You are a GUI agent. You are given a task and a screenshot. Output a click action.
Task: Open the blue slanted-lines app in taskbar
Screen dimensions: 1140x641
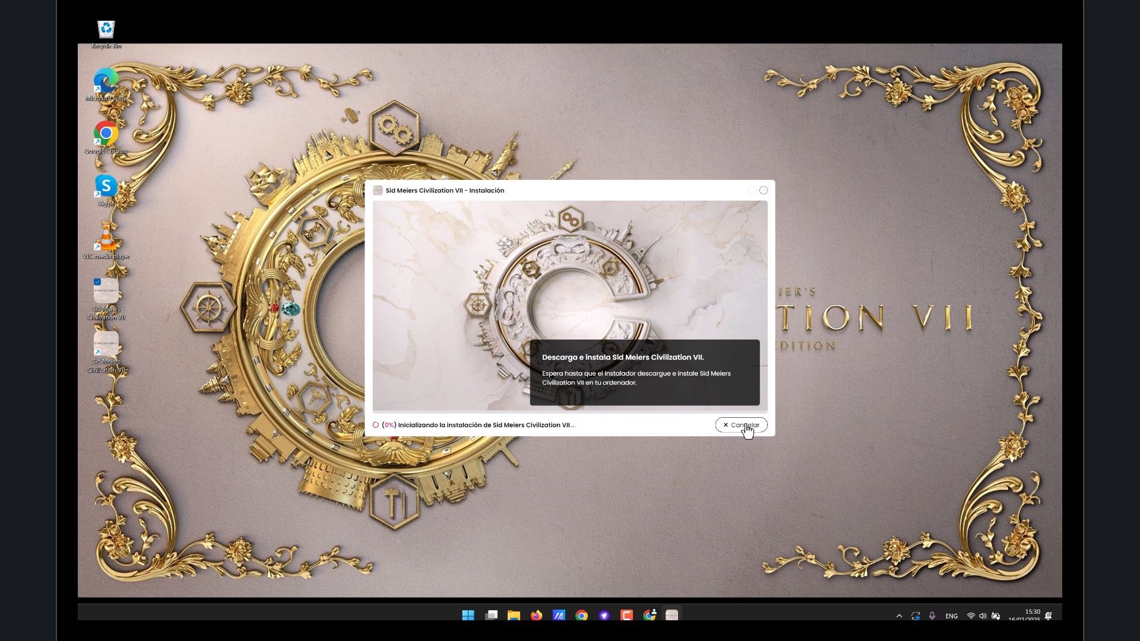coord(559,615)
